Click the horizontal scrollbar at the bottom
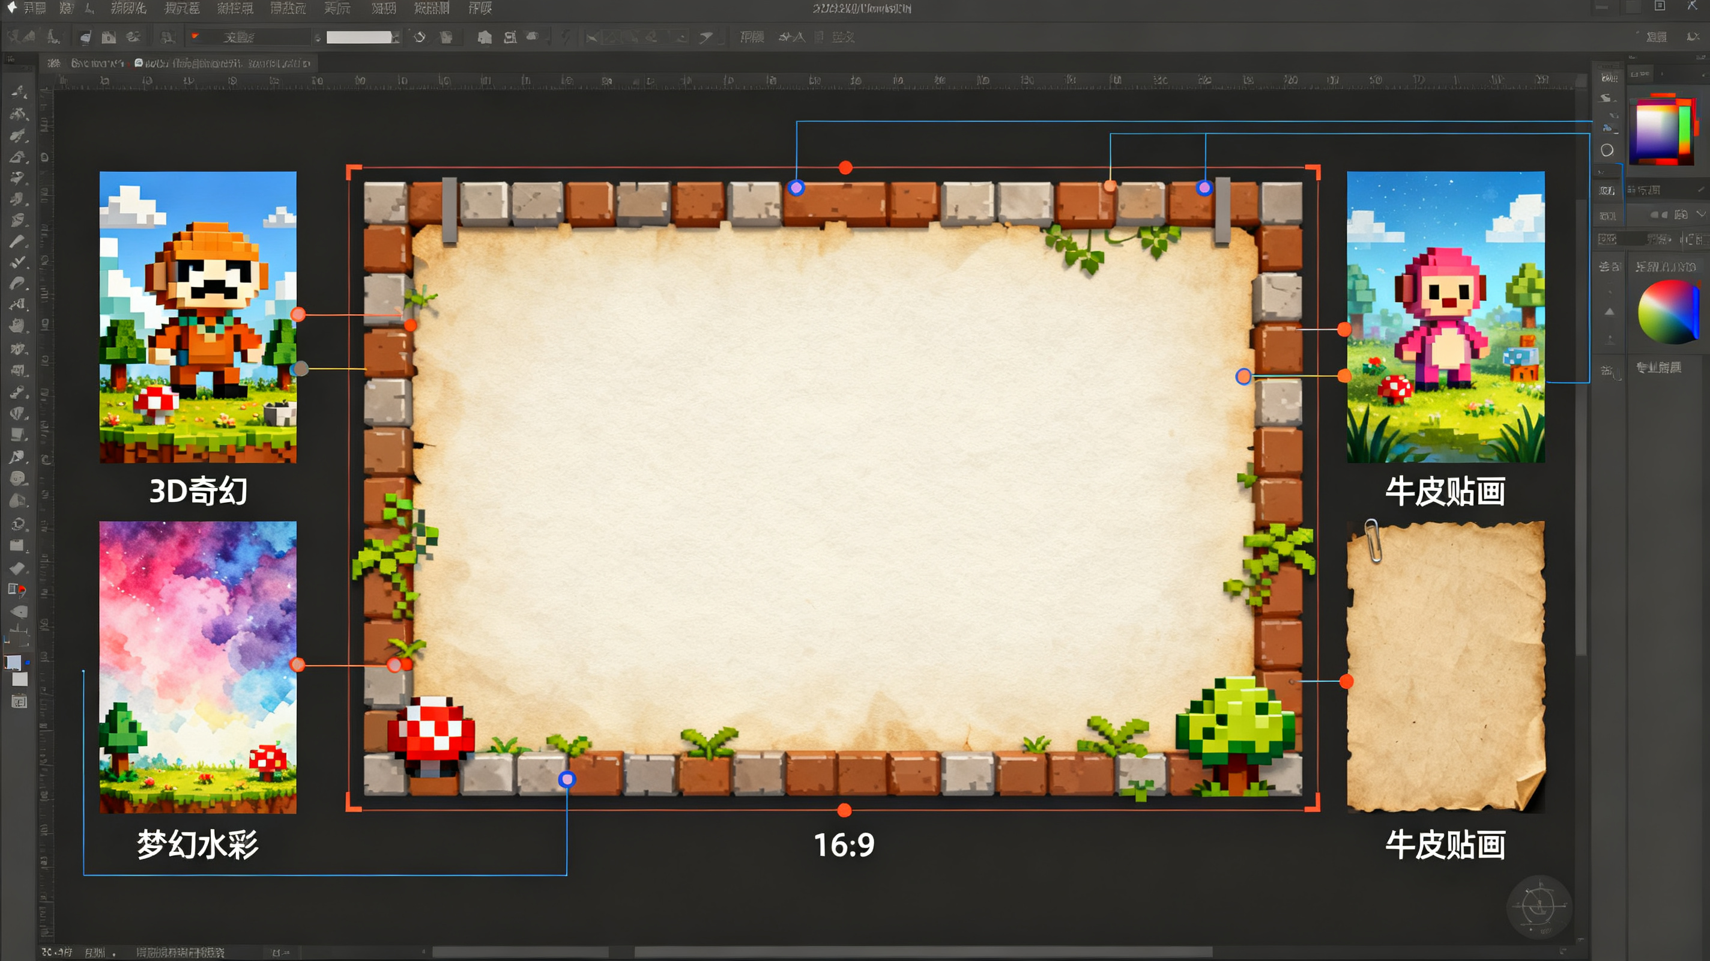1710x961 pixels. (923, 953)
